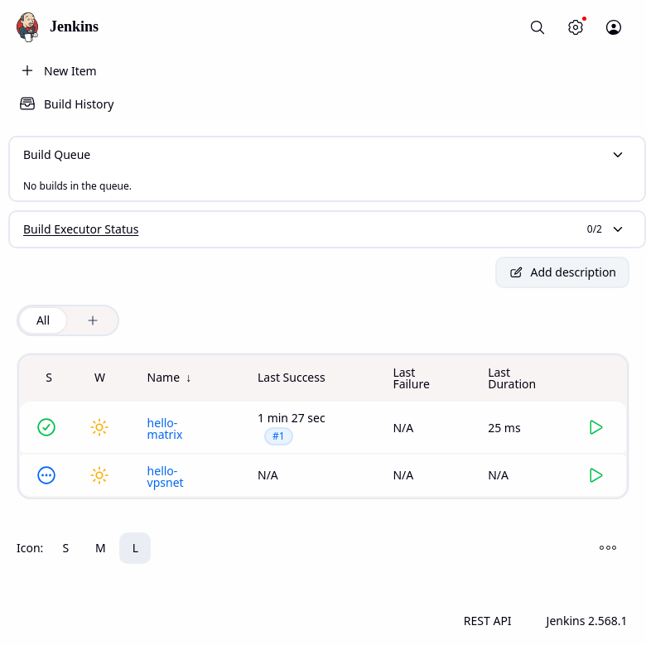Click the hello-matrix weather sun icon
The image size is (646, 645).
point(99,427)
